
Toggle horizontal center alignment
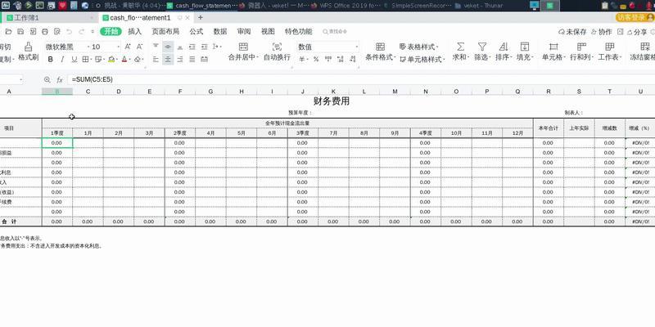tap(168, 59)
